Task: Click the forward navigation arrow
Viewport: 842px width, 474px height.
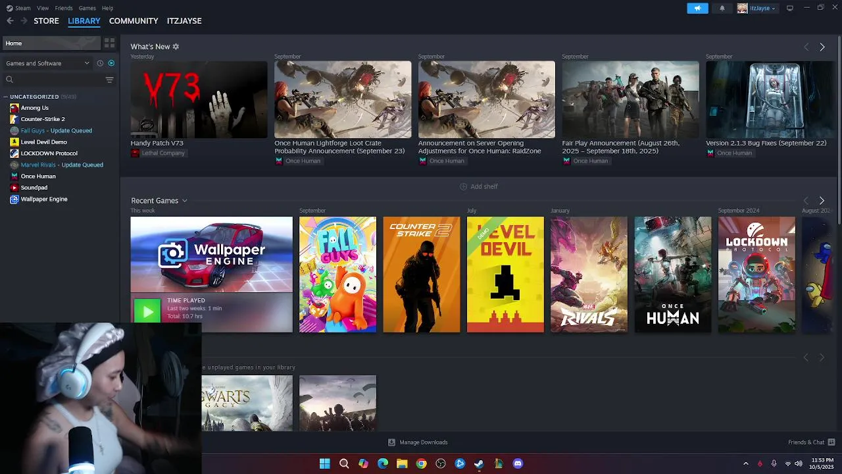Action: [24, 21]
